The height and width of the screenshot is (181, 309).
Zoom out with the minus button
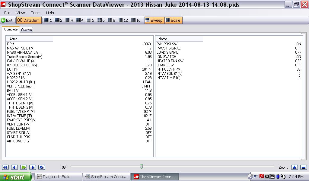click(304, 167)
